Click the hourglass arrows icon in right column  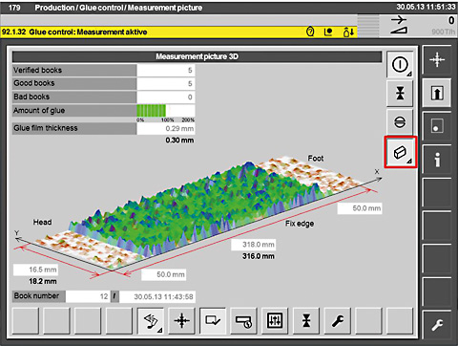[400, 94]
